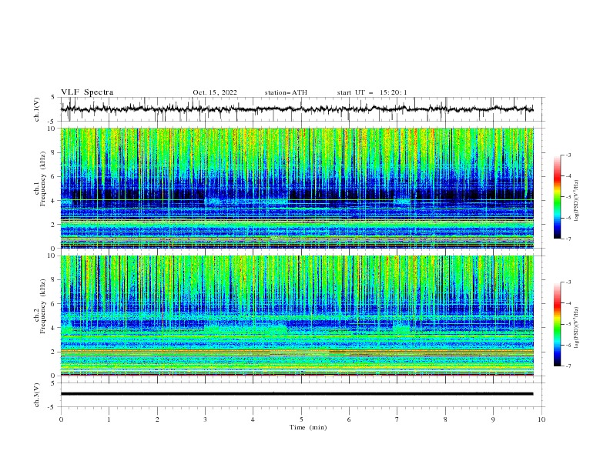The width and height of the screenshot is (610, 471).
Task: Click the "10" at the time axis end
Action: click(541, 419)
